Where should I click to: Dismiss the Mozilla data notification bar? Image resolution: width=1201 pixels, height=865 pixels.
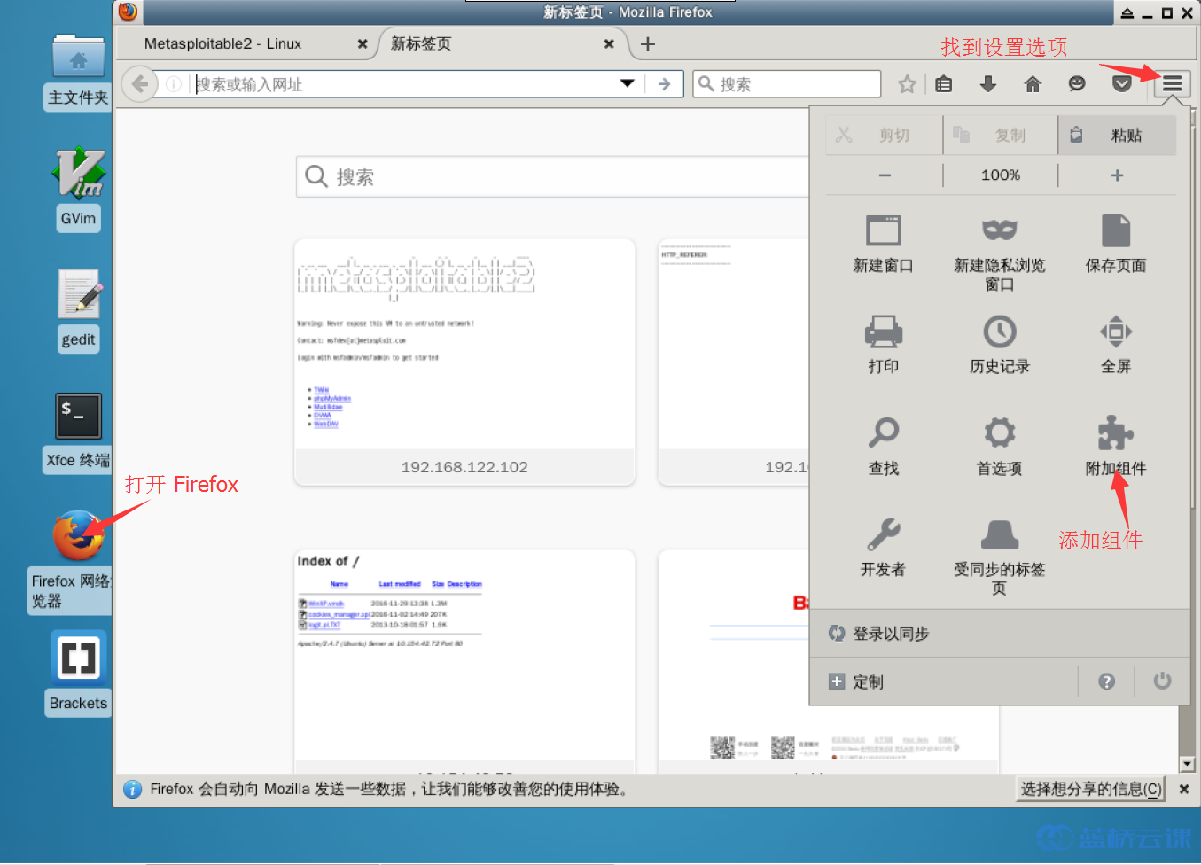point(1184,789)
